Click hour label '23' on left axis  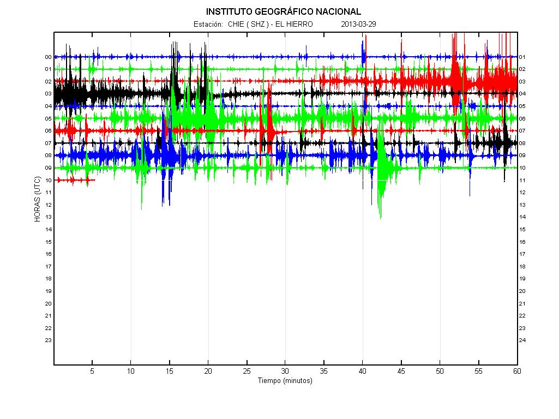[48, 340]
